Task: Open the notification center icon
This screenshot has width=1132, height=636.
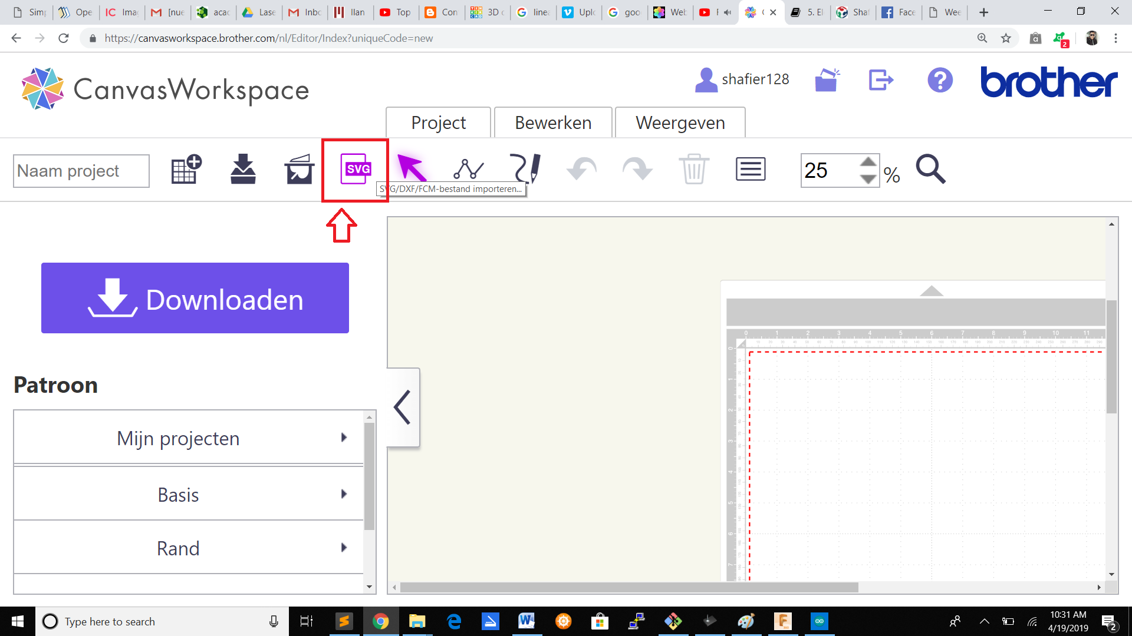Action: (1109, 622)
